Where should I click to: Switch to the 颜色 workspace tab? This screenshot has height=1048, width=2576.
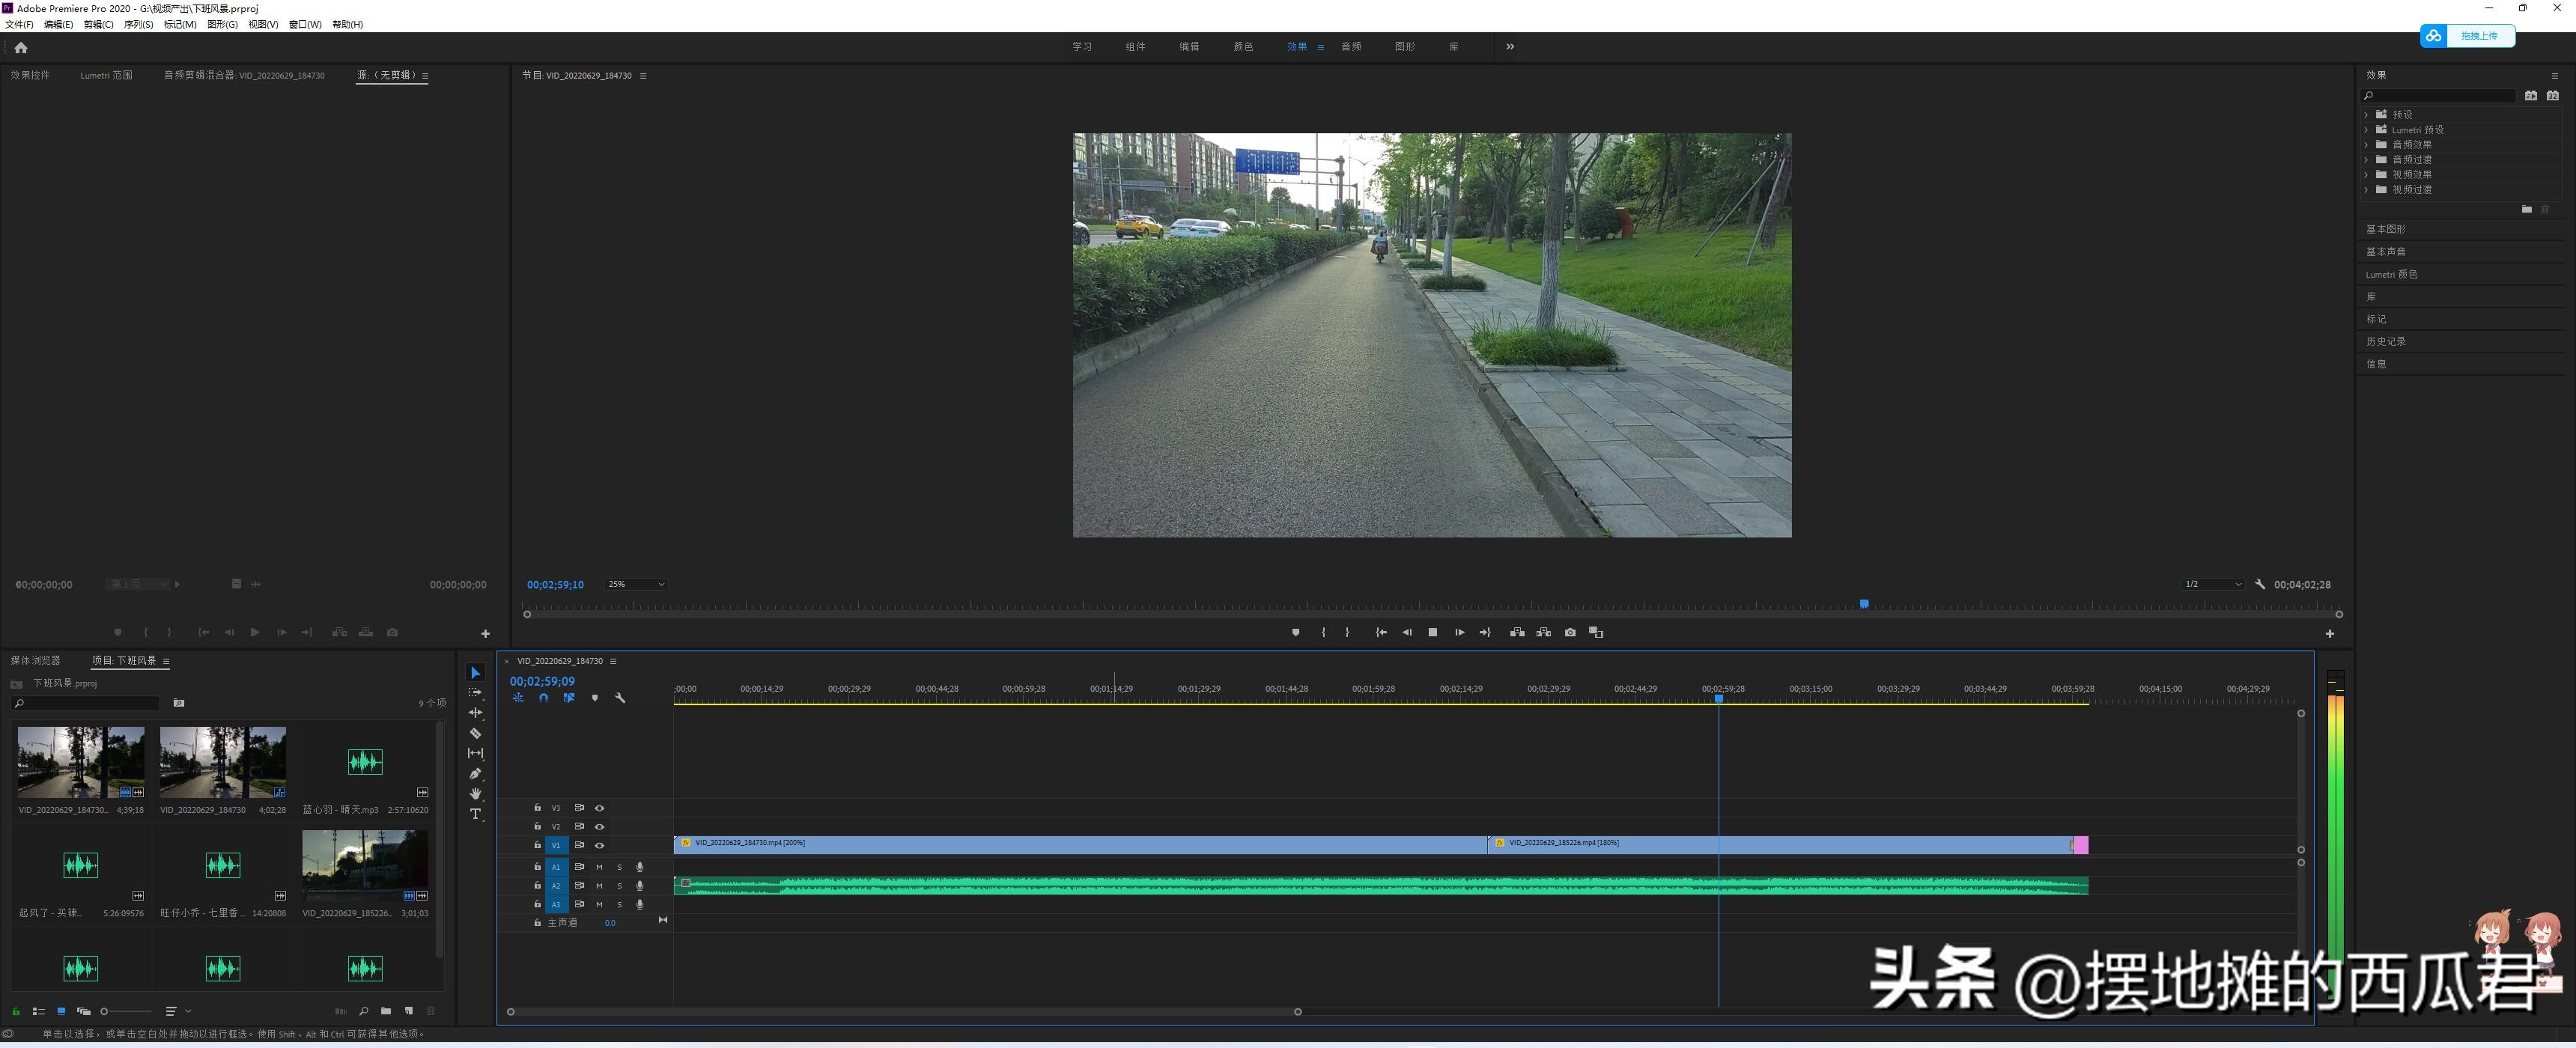click(1243, 46)
